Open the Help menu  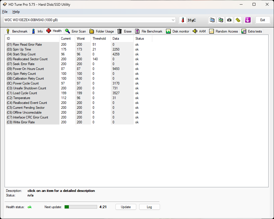pos(16,12)
